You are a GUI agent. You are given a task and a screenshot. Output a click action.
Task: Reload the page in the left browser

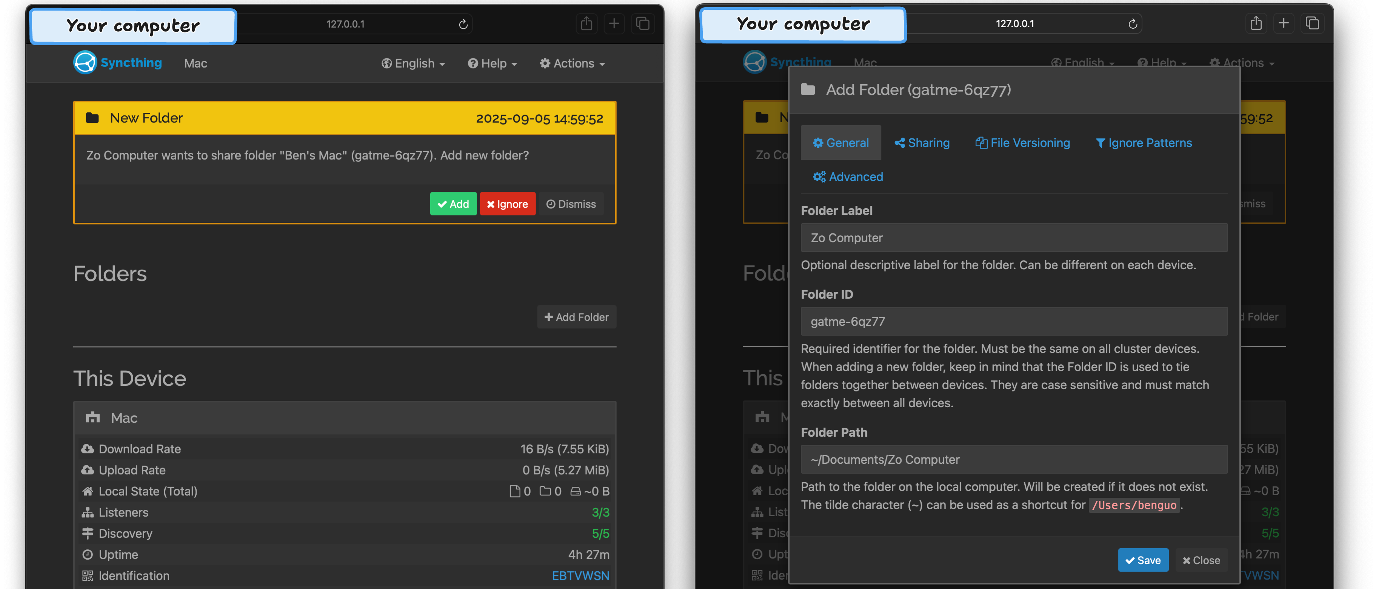pyautogui.click(x=463, y=24)
